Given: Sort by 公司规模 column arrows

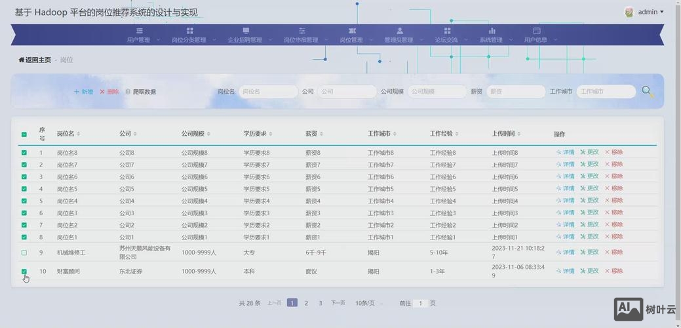Looking at the screenshot, I should tap(208, 134).
